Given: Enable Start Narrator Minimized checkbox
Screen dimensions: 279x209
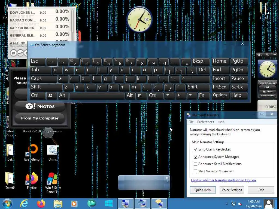Looking at the screenshot, I should point(195,171).
